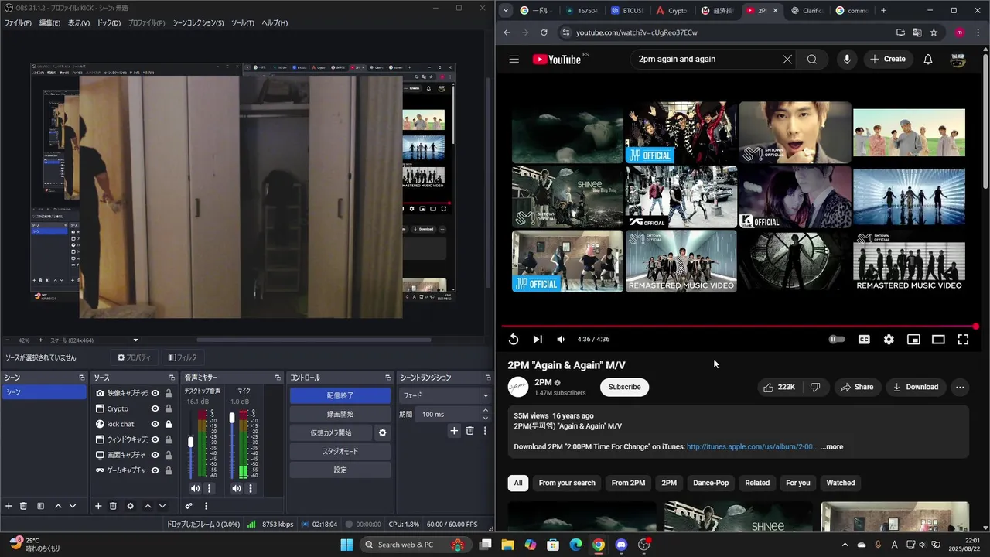Screen dimensions: 990x557
Task: Open YouTube notifications bell
Action: click(x=928, y=59)
